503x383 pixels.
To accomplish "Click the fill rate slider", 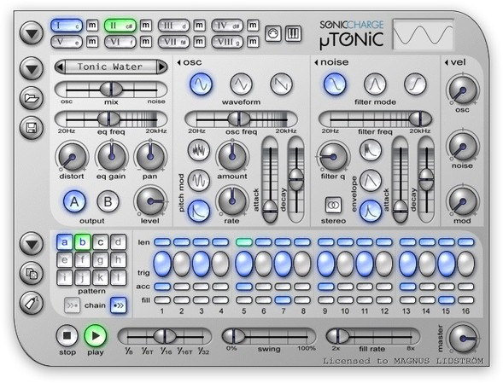I will tap(372, 336).
